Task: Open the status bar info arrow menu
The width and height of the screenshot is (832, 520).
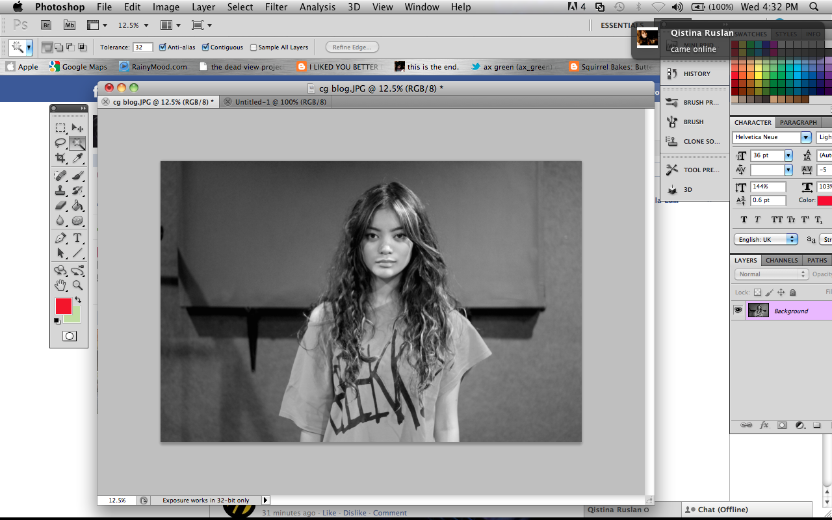Action: click(265, 500)
